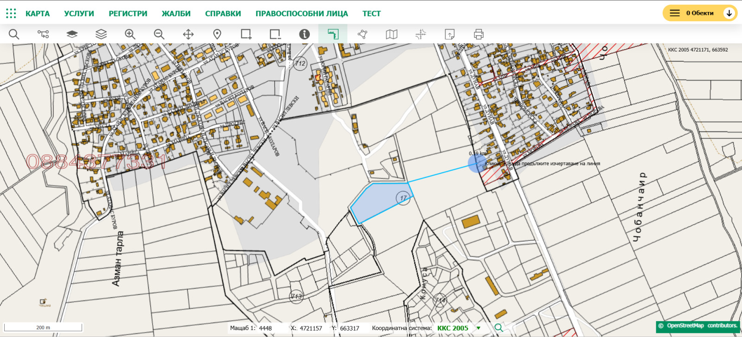Open the ККС 2005 coordinate system dropdown

point(478,328)
